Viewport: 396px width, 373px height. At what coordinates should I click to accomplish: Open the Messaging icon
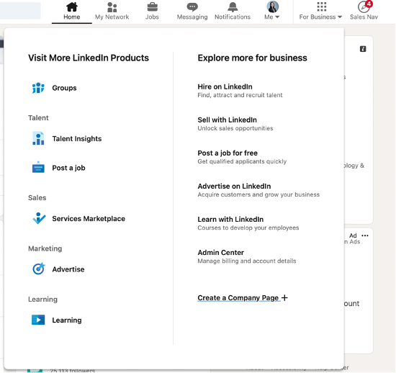pos(192,7)
